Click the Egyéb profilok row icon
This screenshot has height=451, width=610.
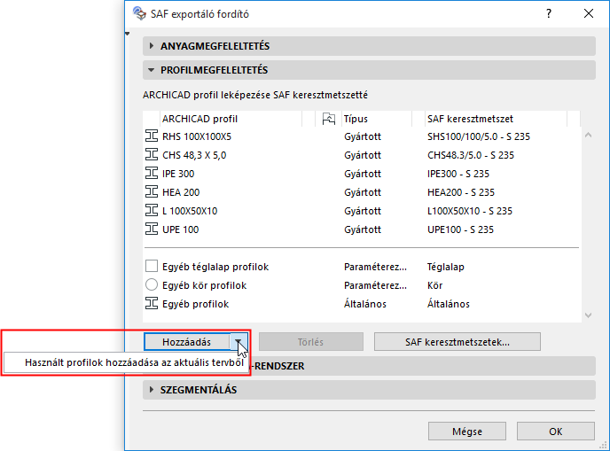click(x=151, y=304)
